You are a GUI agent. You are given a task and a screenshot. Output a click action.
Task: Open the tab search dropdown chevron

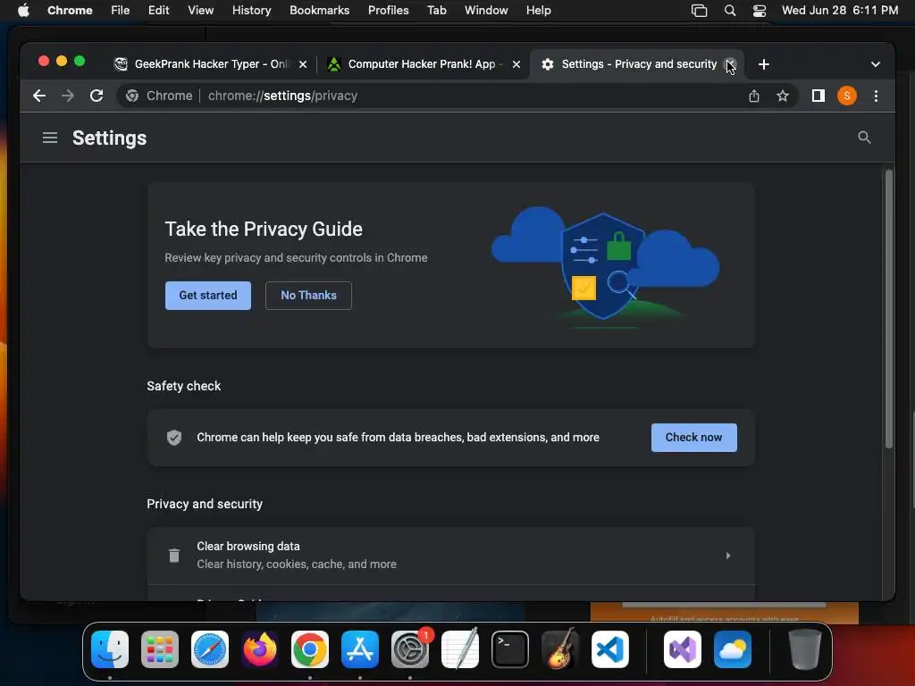point(876,64)
